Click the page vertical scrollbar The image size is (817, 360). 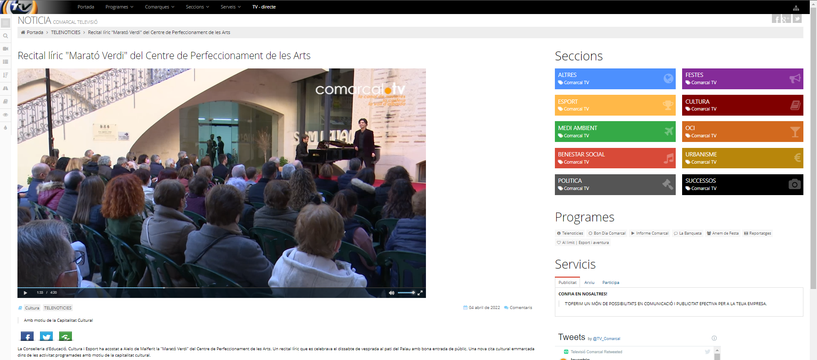pos(813,149)
